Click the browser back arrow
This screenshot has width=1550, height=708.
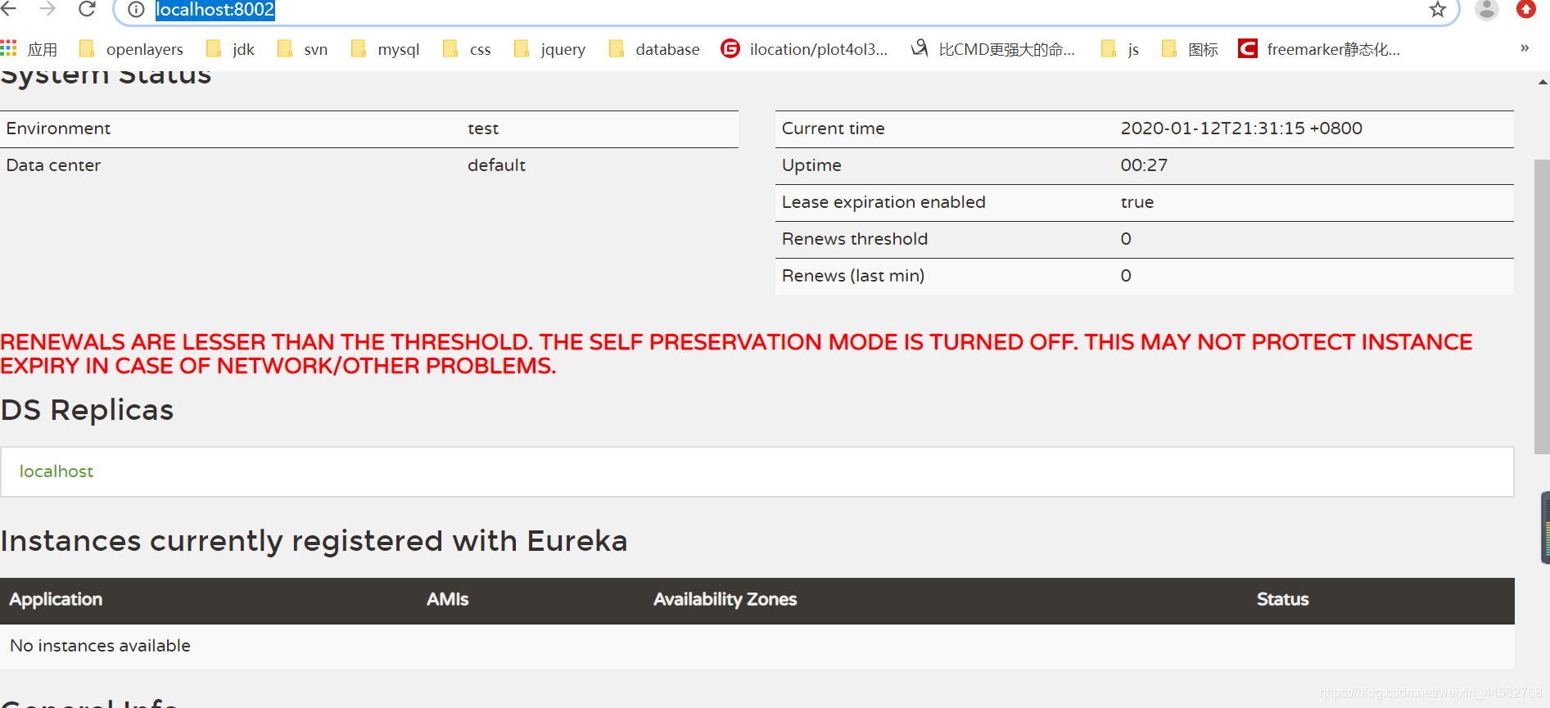pos(9,9)
